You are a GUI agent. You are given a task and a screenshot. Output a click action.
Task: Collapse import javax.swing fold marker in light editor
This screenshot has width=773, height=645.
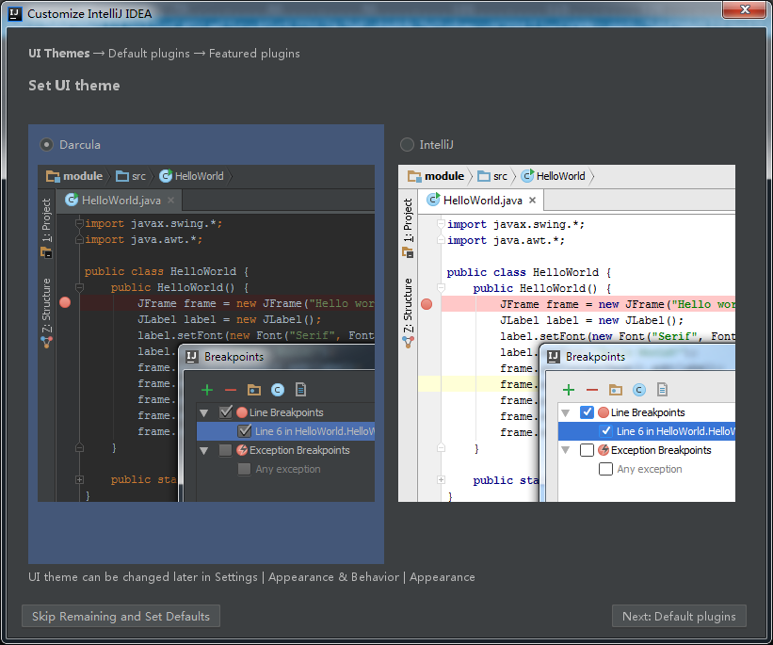coord(442,224)
